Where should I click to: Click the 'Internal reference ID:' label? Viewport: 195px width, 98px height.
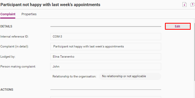(x=15, y=37)
